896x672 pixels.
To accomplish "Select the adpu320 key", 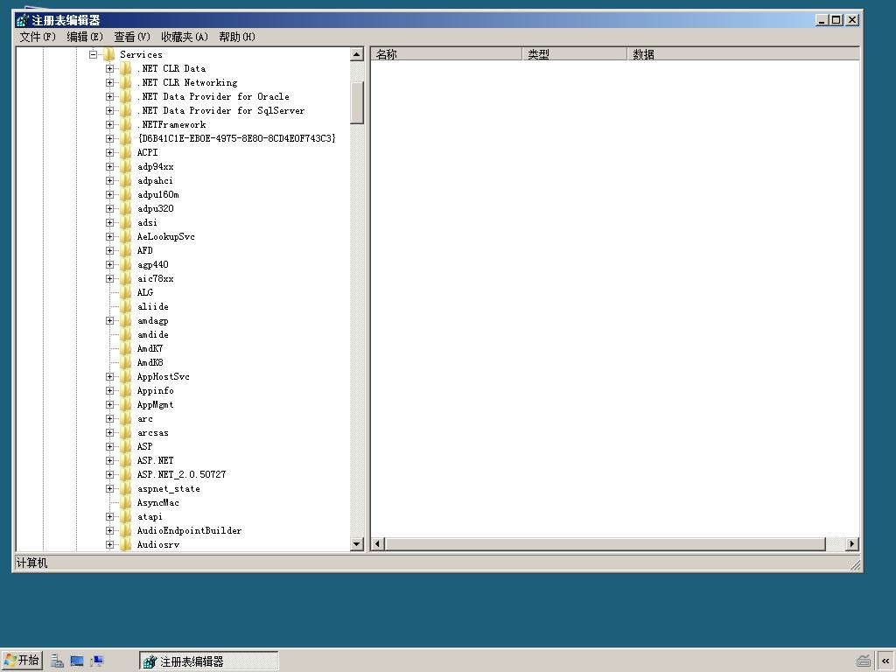I will point(156,208).
